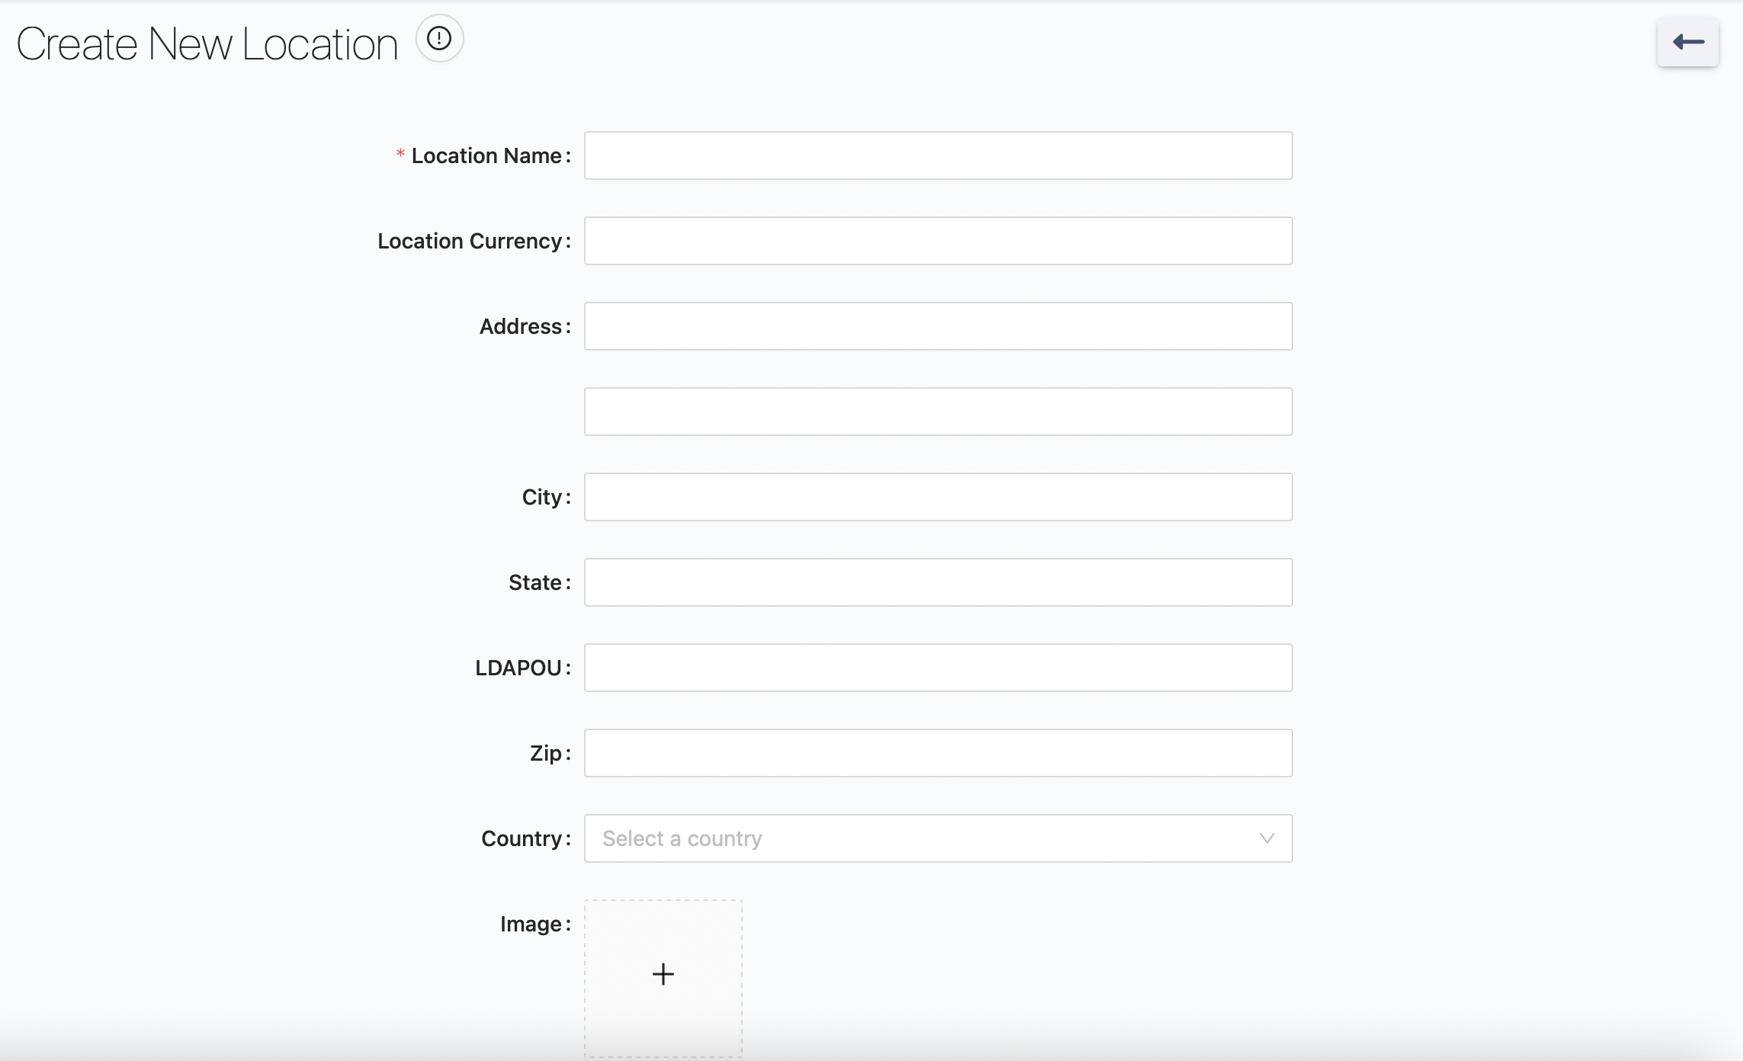Click the Zip code input field
The height and width of the screenshot is (1061, 1743).
click(938, 753)
